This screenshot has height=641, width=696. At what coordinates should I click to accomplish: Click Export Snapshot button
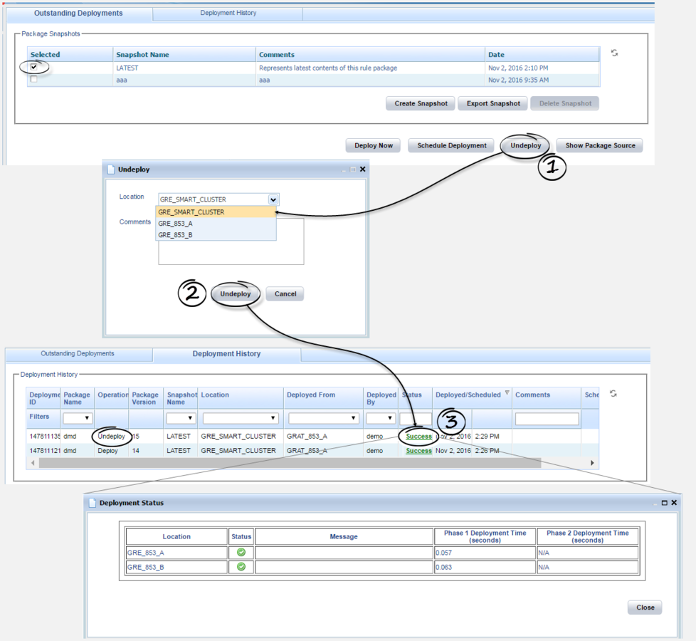point(492,103)
